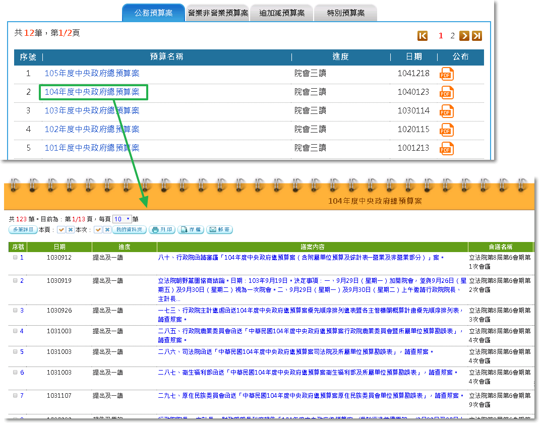Image resolution: width=542 pixels, height=425 pixels.
Task: Click the 列印 print button
Action: [162, 230]
